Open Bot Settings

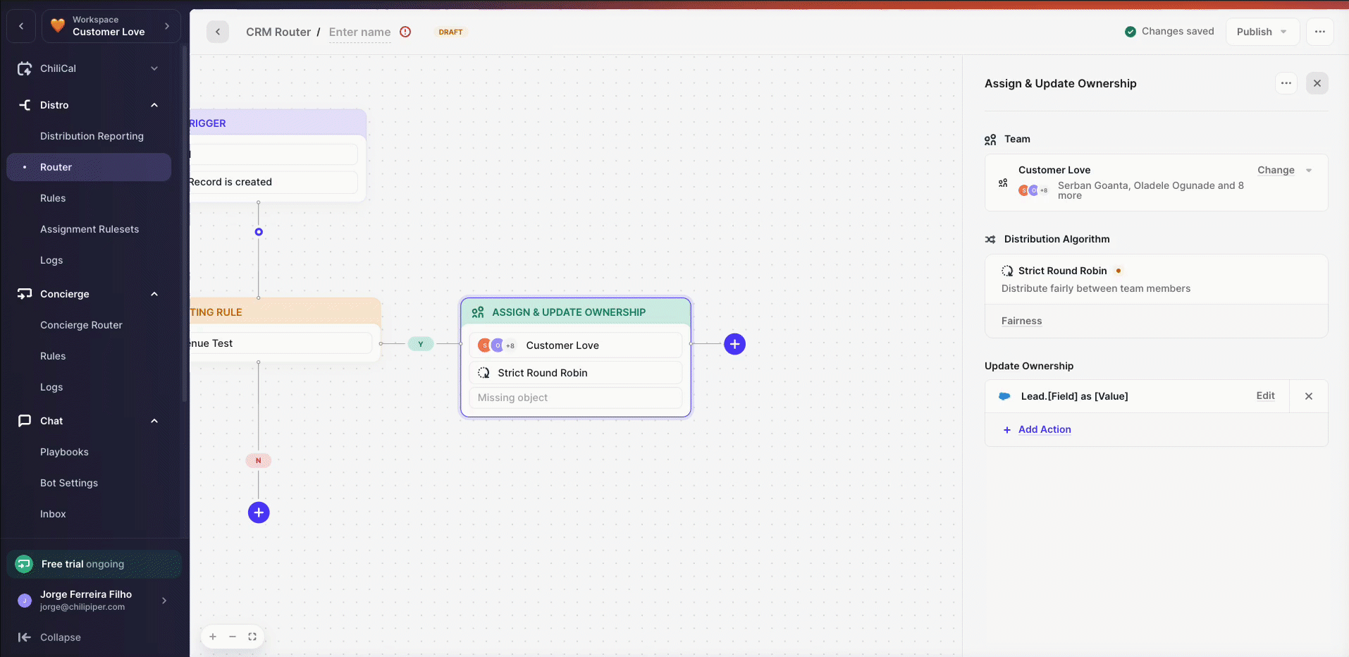pyautogui.click(x=69, y=483)
